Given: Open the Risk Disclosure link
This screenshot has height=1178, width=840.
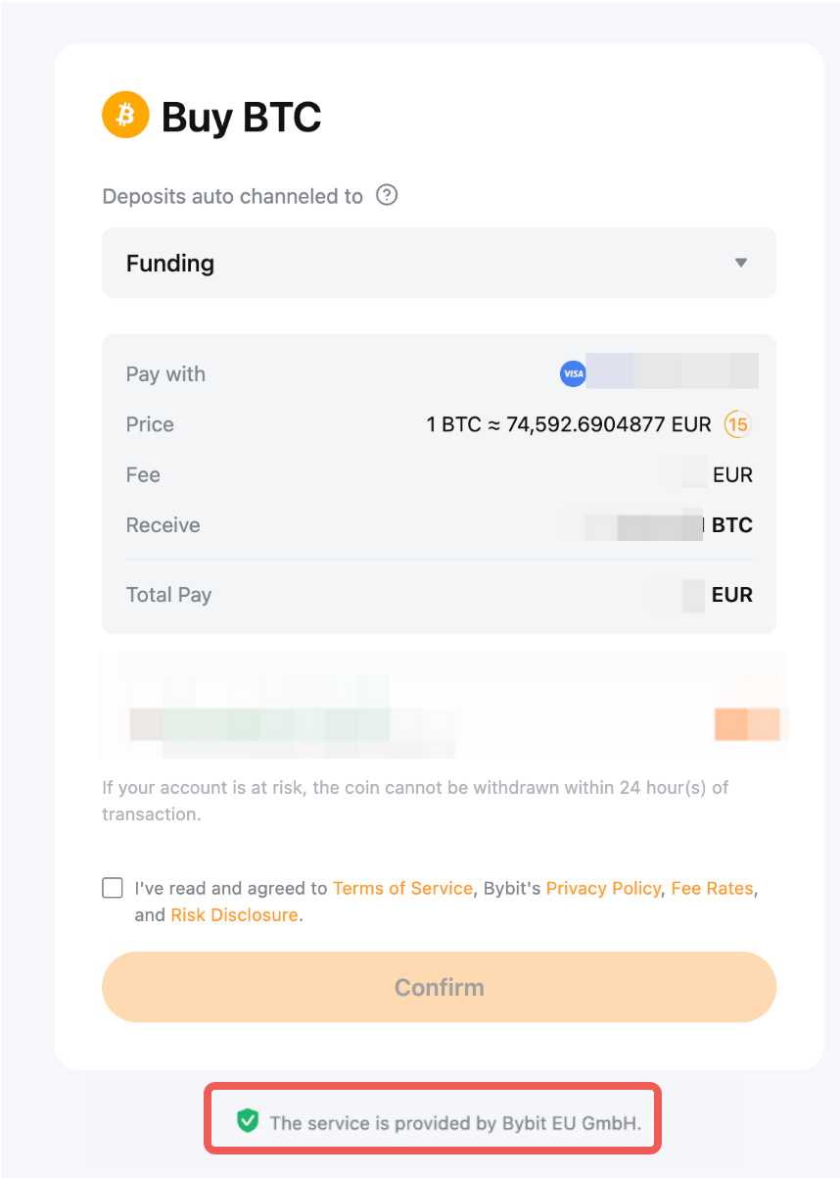Looking at the screenshot, I should [x=234, y=914].
